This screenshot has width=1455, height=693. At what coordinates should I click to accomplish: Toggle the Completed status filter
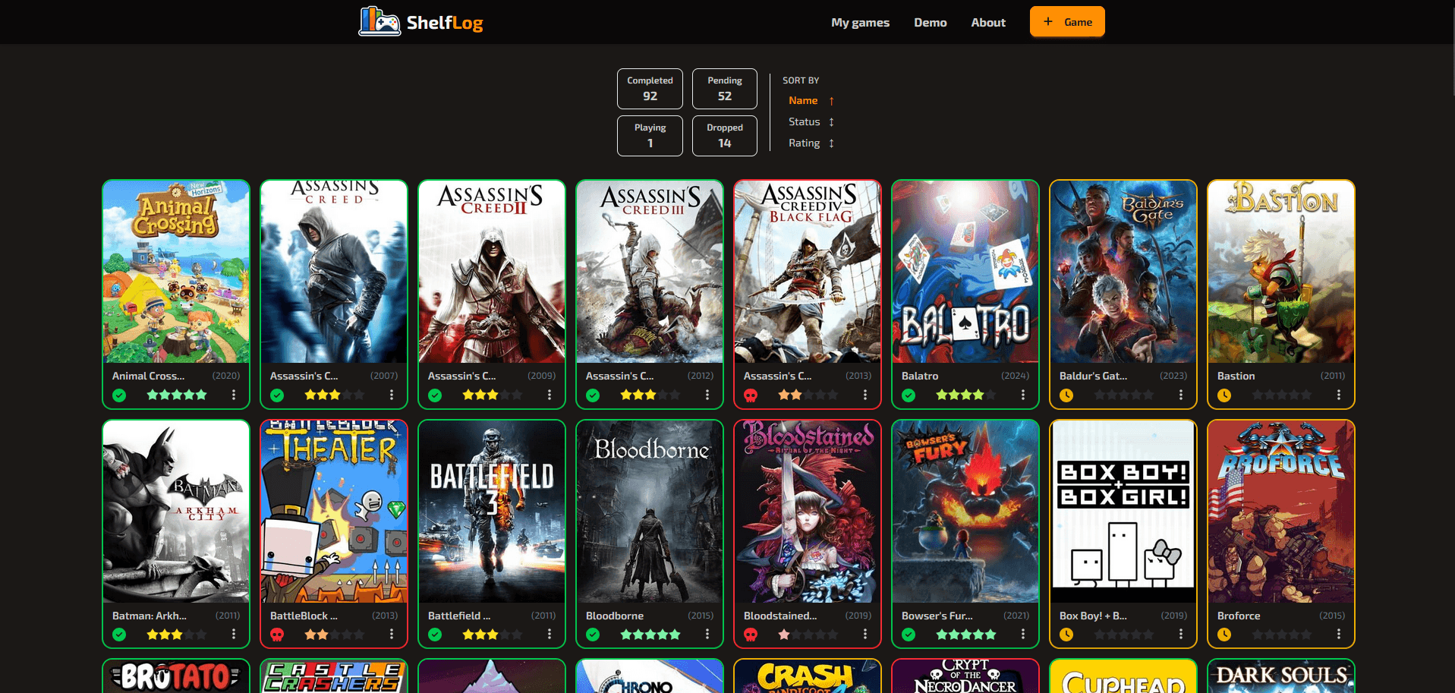650,89
